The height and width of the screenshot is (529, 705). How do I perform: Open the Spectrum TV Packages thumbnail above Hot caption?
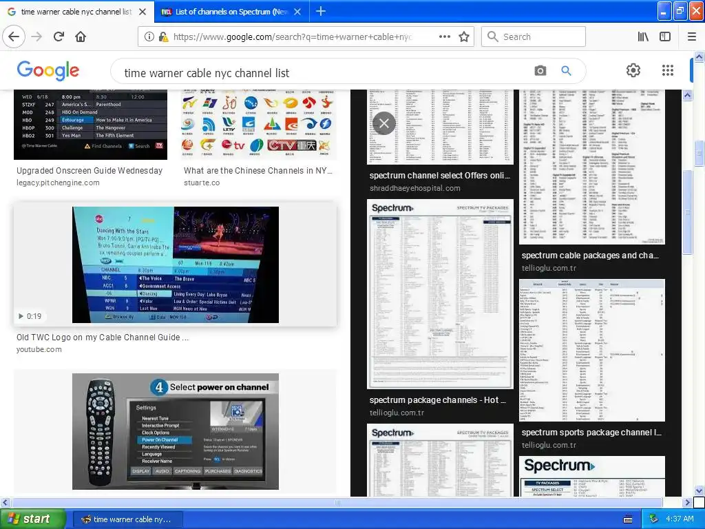(440, 294)
